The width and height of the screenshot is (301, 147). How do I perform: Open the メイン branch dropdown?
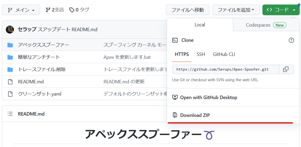21,10
